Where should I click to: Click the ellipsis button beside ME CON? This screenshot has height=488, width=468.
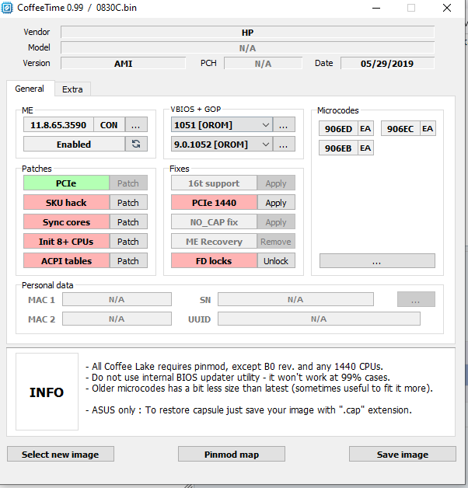[x=136, y=125]
